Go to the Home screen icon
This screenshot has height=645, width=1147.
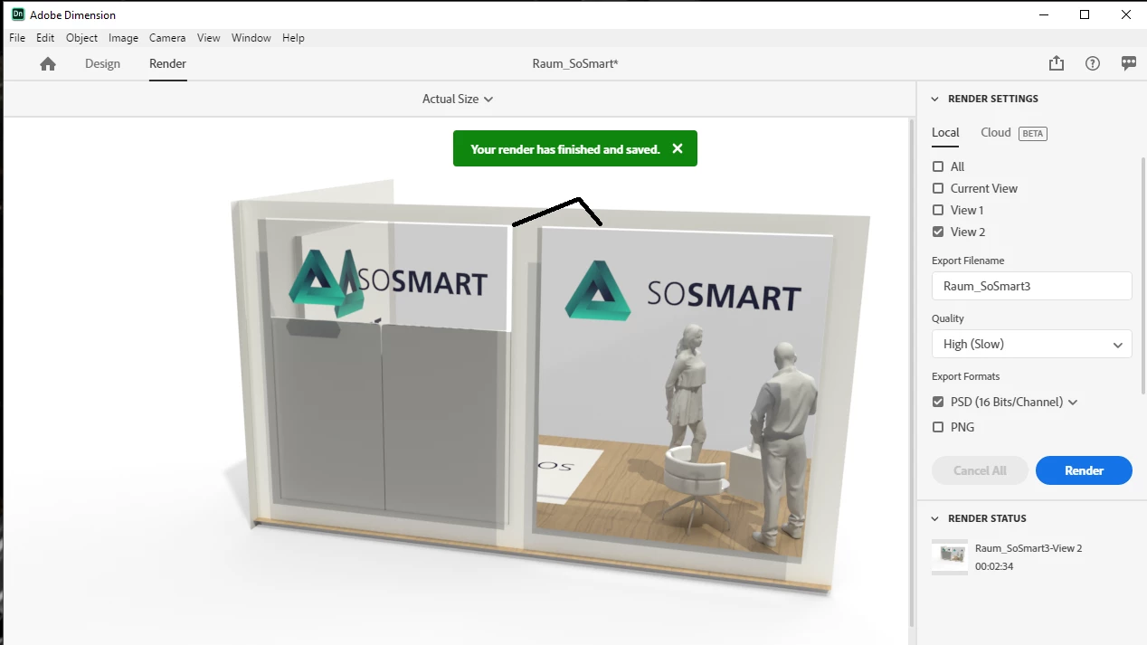coord(48,63)
